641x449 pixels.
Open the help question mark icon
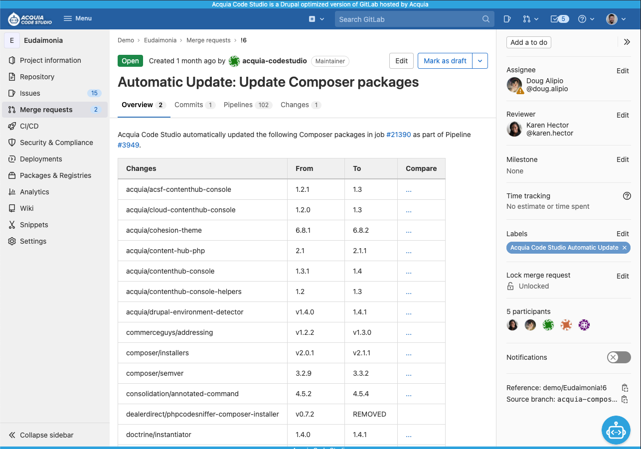click(x=582, y=19)
